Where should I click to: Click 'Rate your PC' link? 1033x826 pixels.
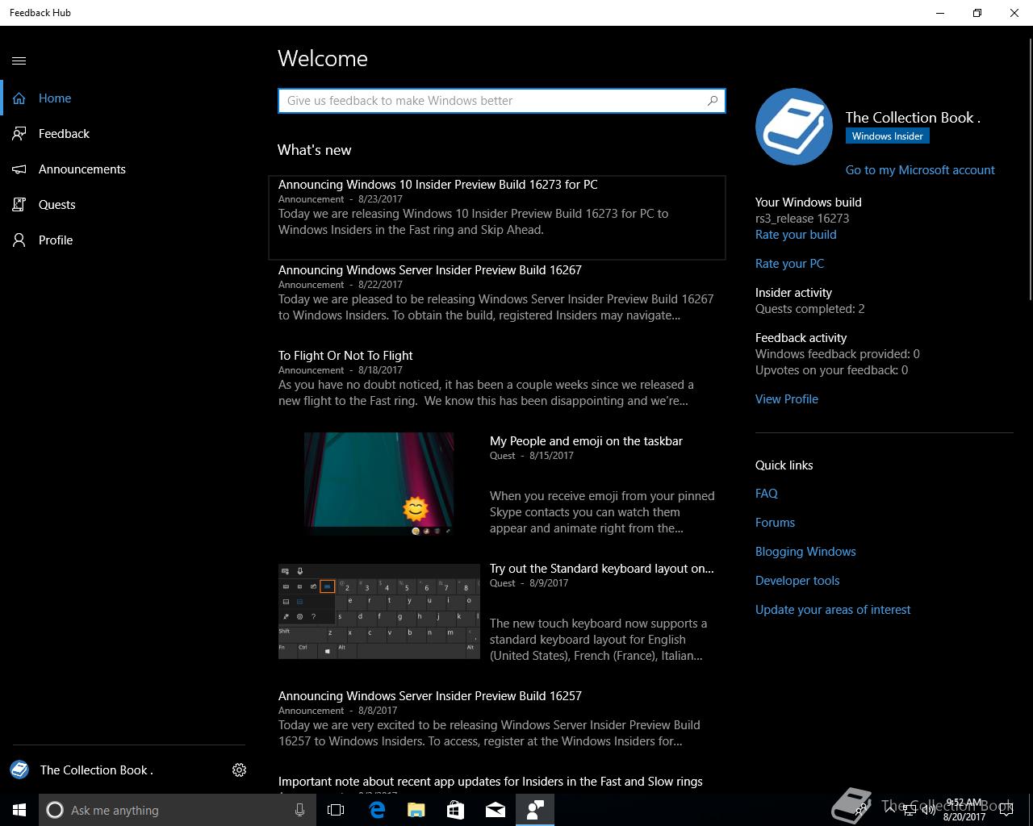coord(789,264)
